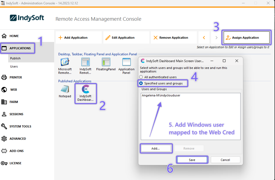The width and height of the screenshot is (275, 180).
Task: Select the Application Panel icon
Action: point(126,62)
